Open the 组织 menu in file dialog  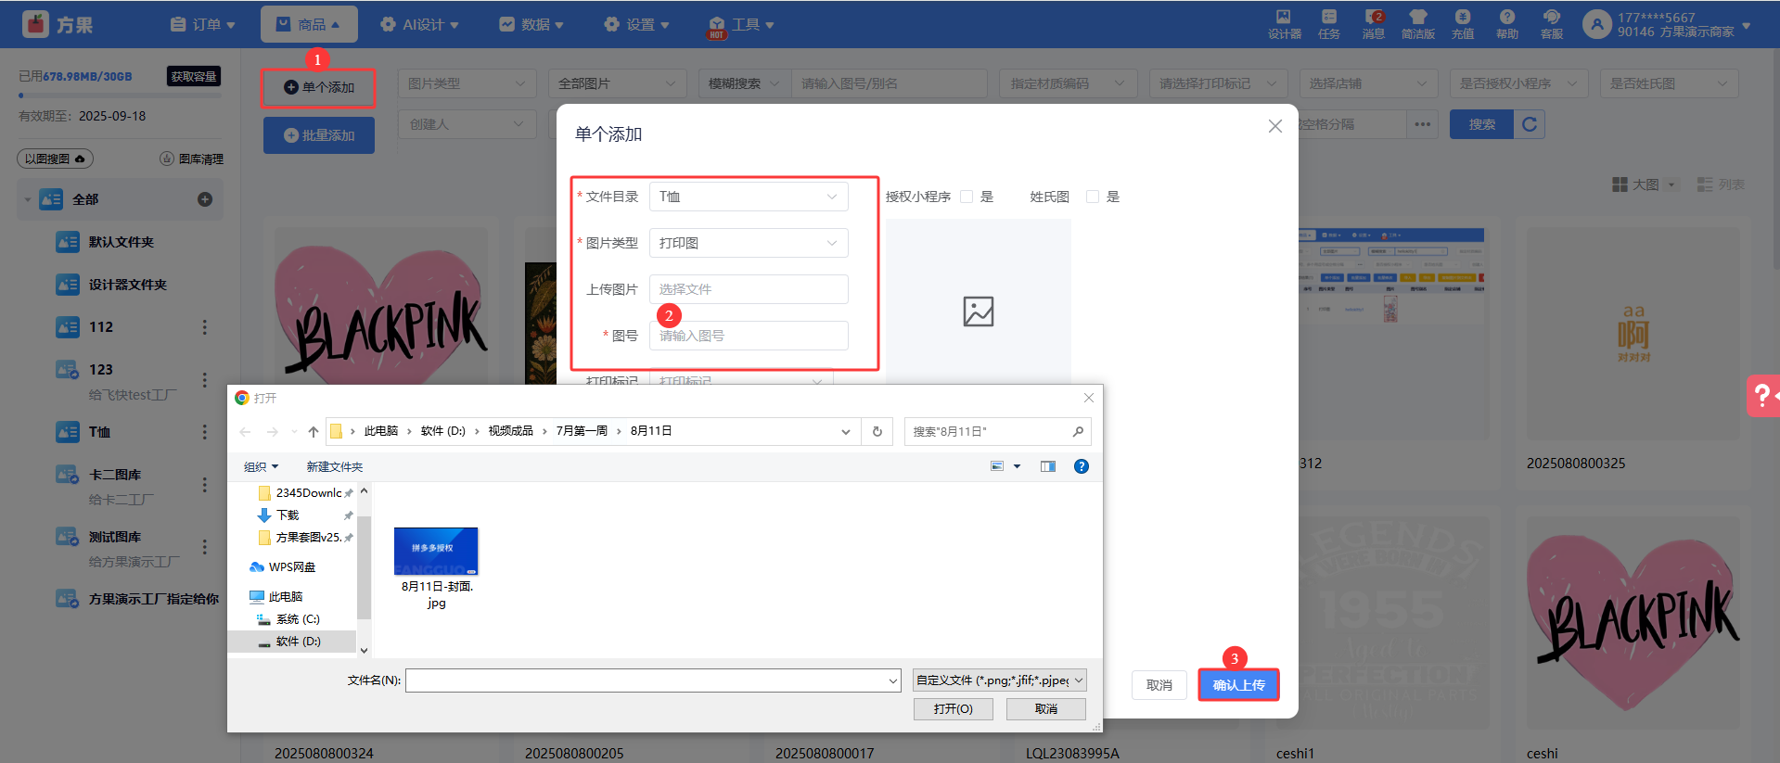coord(261,466)
